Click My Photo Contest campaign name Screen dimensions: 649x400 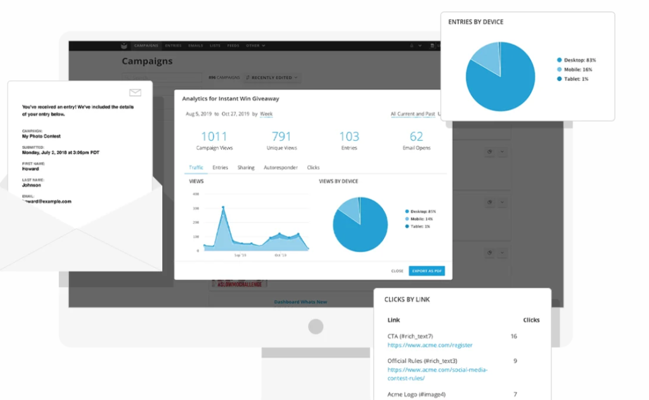pyautogui.click(x=41, y=136)
